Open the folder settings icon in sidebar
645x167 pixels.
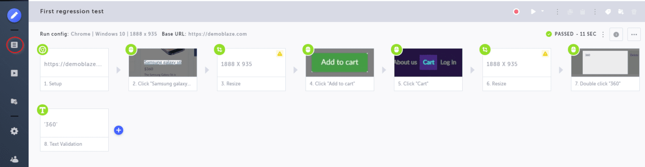pos(14,101)
